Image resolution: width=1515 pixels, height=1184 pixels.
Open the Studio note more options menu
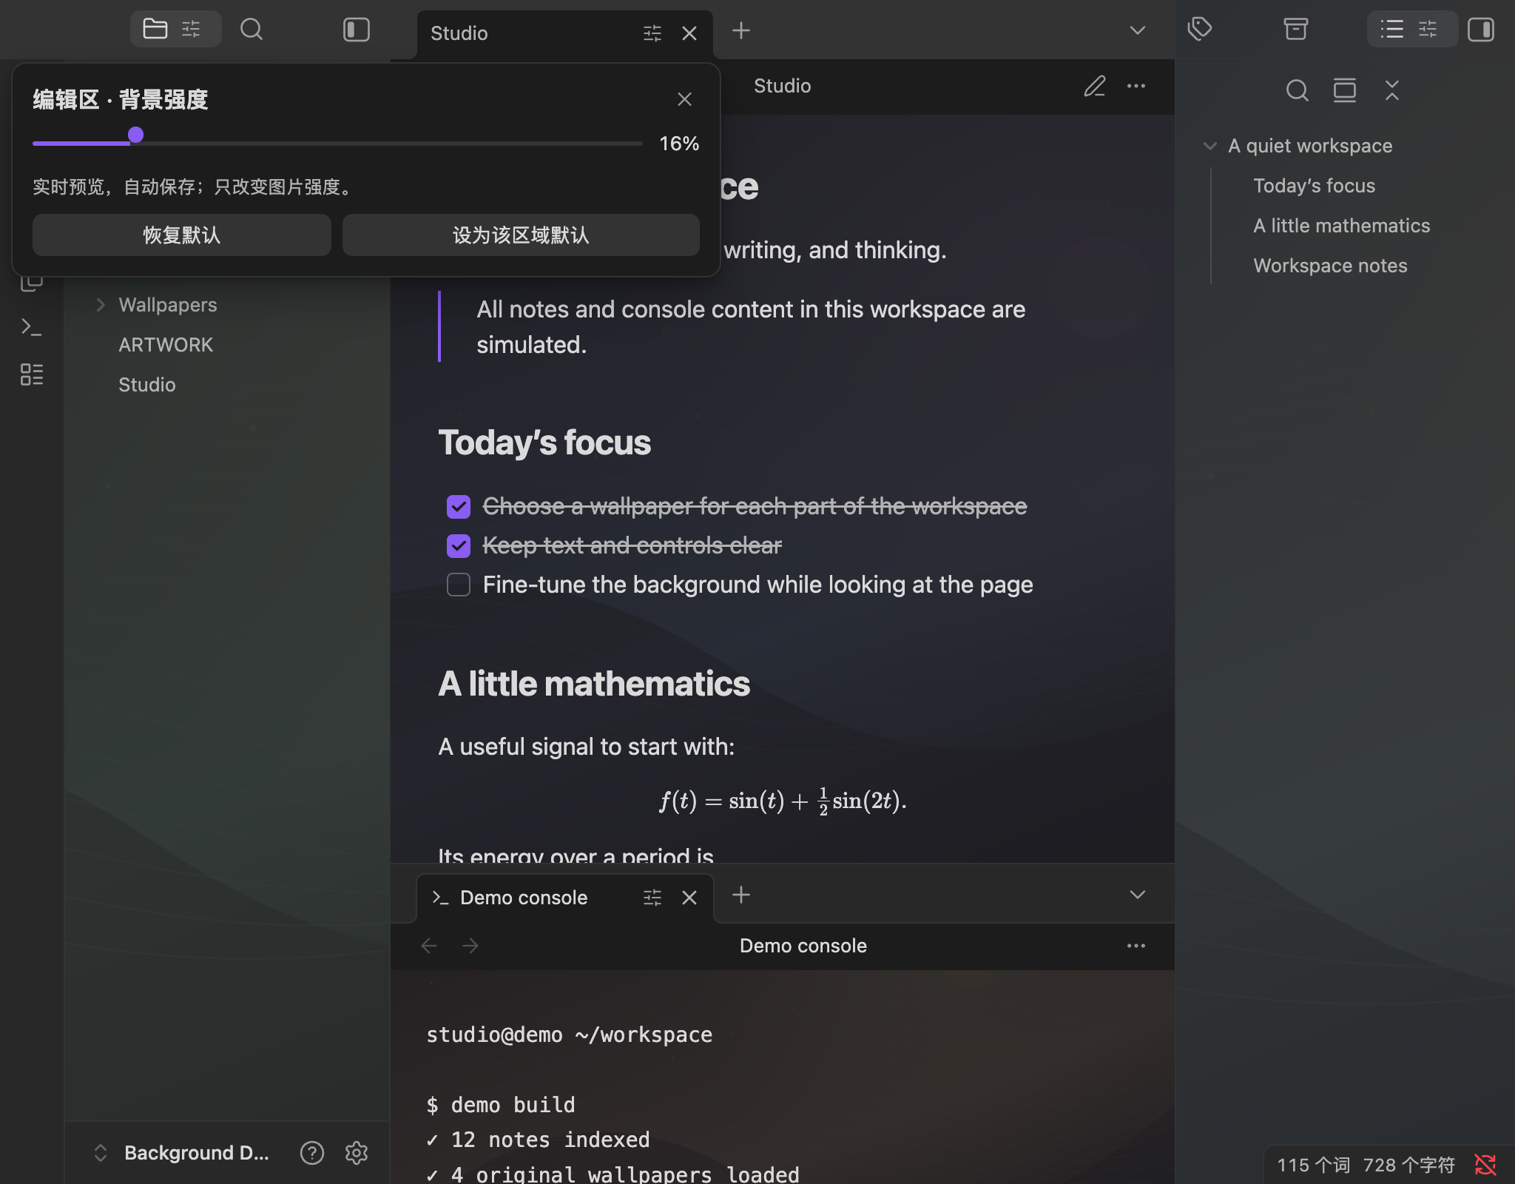click(1136, 86)
